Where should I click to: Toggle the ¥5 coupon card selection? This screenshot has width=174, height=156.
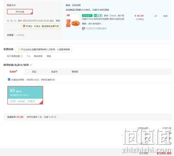tap(25, 95)
